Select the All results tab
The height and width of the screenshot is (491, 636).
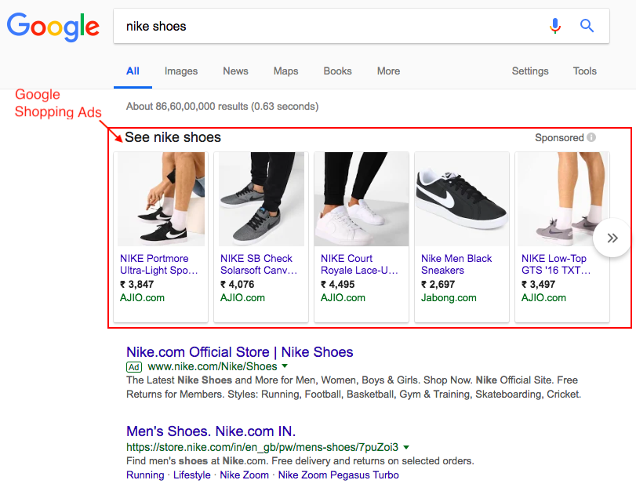pyautogui.click(x=133, y=71)
